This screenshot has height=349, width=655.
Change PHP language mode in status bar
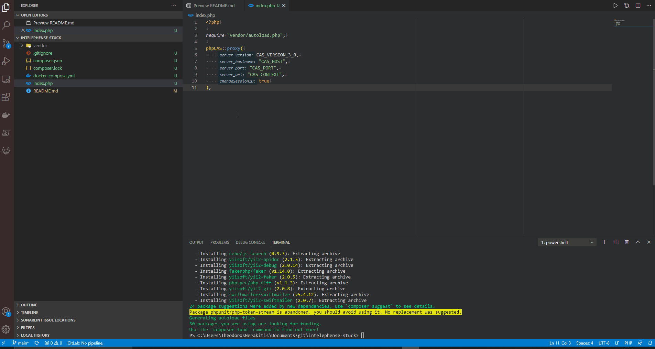(x=628, y=343)
